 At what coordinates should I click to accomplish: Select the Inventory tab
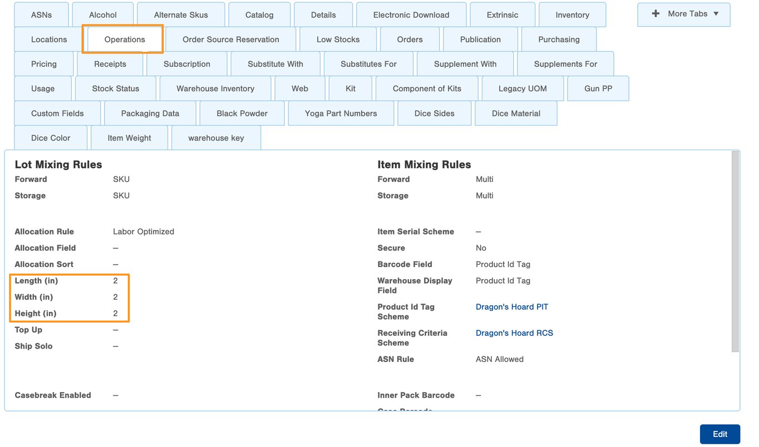click(572, 15)
